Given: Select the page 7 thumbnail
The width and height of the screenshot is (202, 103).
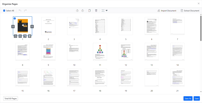Looking at the screenshot, I should click(177, 26).
